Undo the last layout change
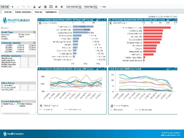Viewport: 184px width, 138px height. [23, 7]
